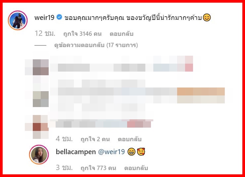Viewport: 245px width, 177px height.
Task: Open the first blurred commenter avatar
Action: (x=41, y=67)
